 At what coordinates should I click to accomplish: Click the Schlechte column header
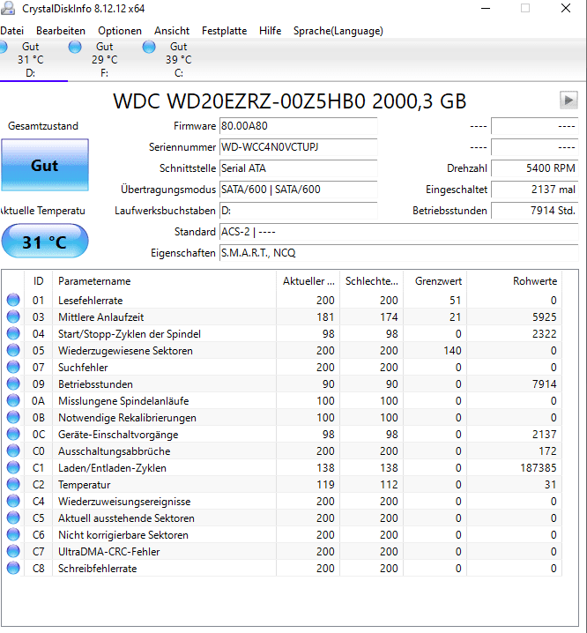click(371, 281)
